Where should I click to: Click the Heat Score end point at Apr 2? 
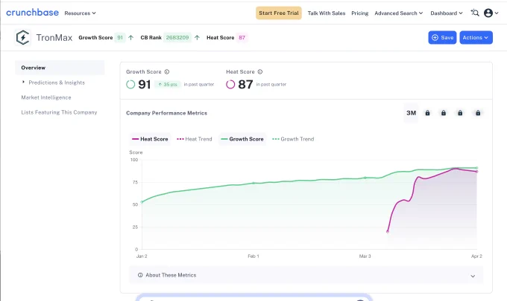tap(476, 172)
